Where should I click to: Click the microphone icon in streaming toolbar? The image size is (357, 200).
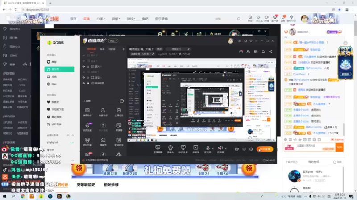208,148
